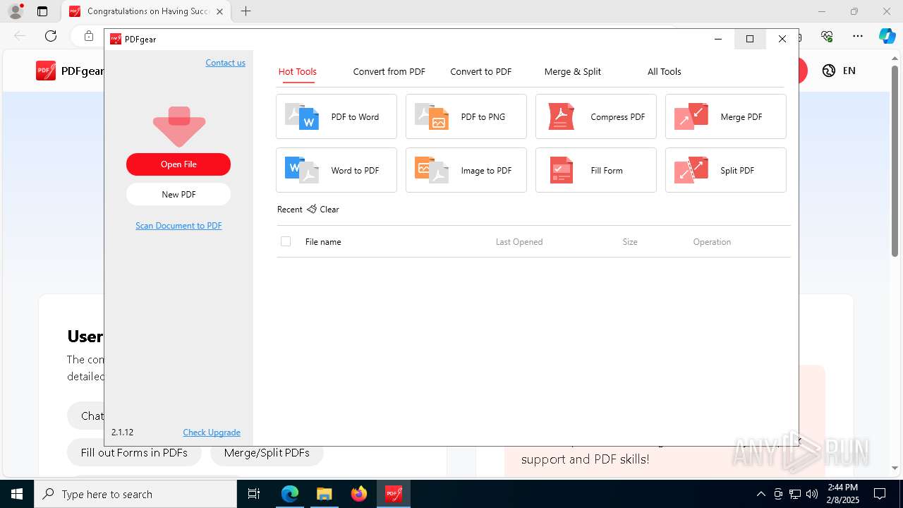Open Browser essentials icon in Edge toolbar
903x508 pixels.
click(827, 36)
